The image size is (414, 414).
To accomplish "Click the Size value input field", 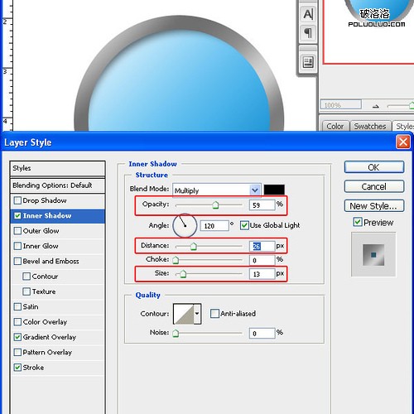I will coord(262,274).
